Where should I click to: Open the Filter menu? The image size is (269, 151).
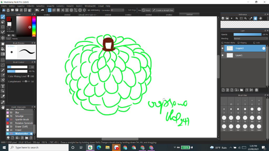tap(30, 6)
